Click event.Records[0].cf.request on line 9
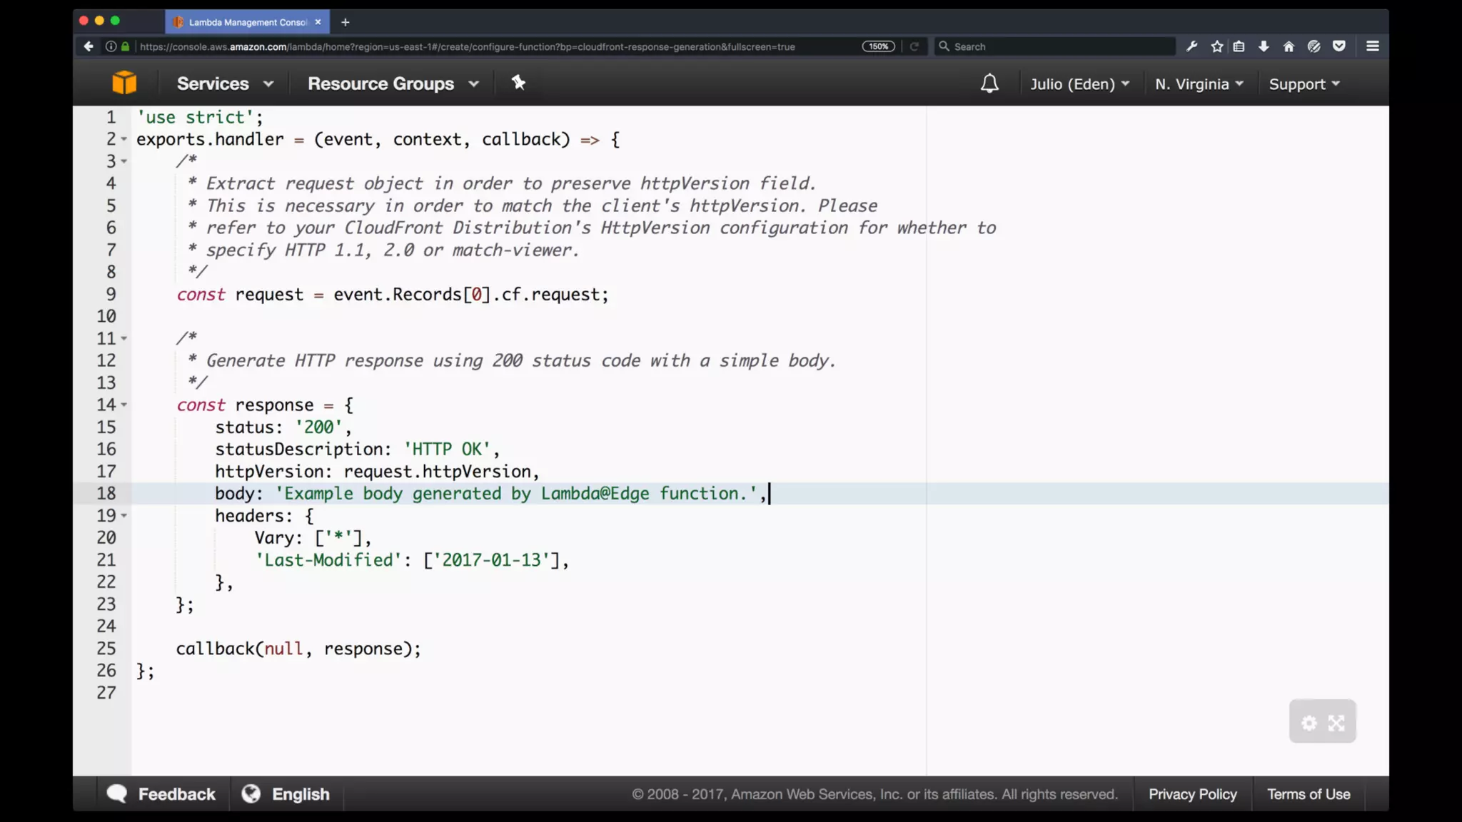1462x822 pixels. (467, 295)
